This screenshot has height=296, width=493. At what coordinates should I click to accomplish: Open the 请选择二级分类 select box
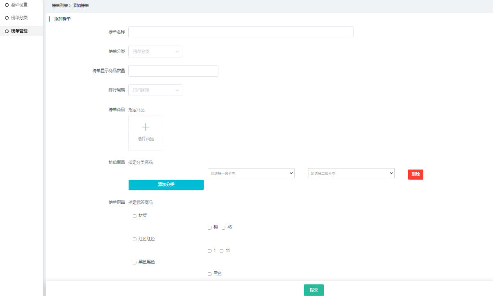[351, 173]
